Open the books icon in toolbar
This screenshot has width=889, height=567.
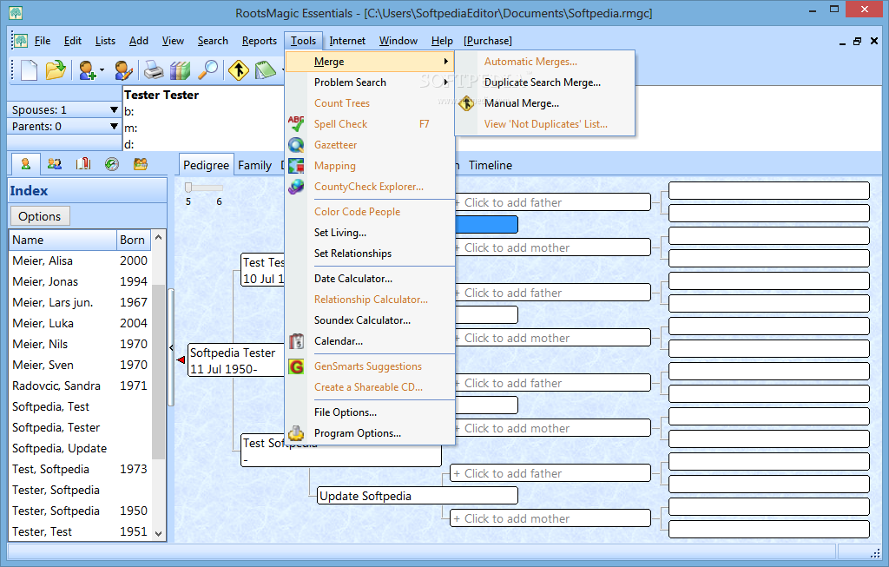[181, 70]
